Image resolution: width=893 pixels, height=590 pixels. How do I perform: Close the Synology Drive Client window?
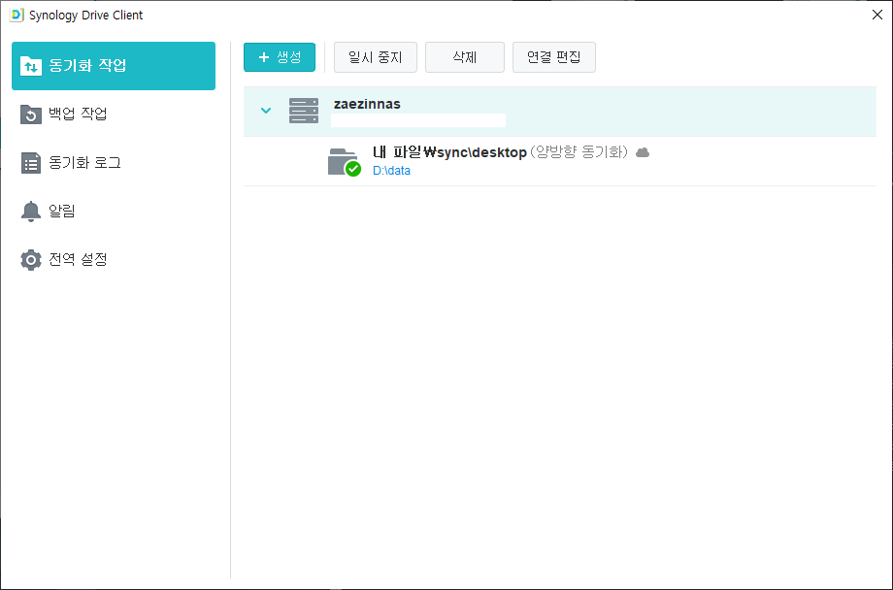point(877,15)
